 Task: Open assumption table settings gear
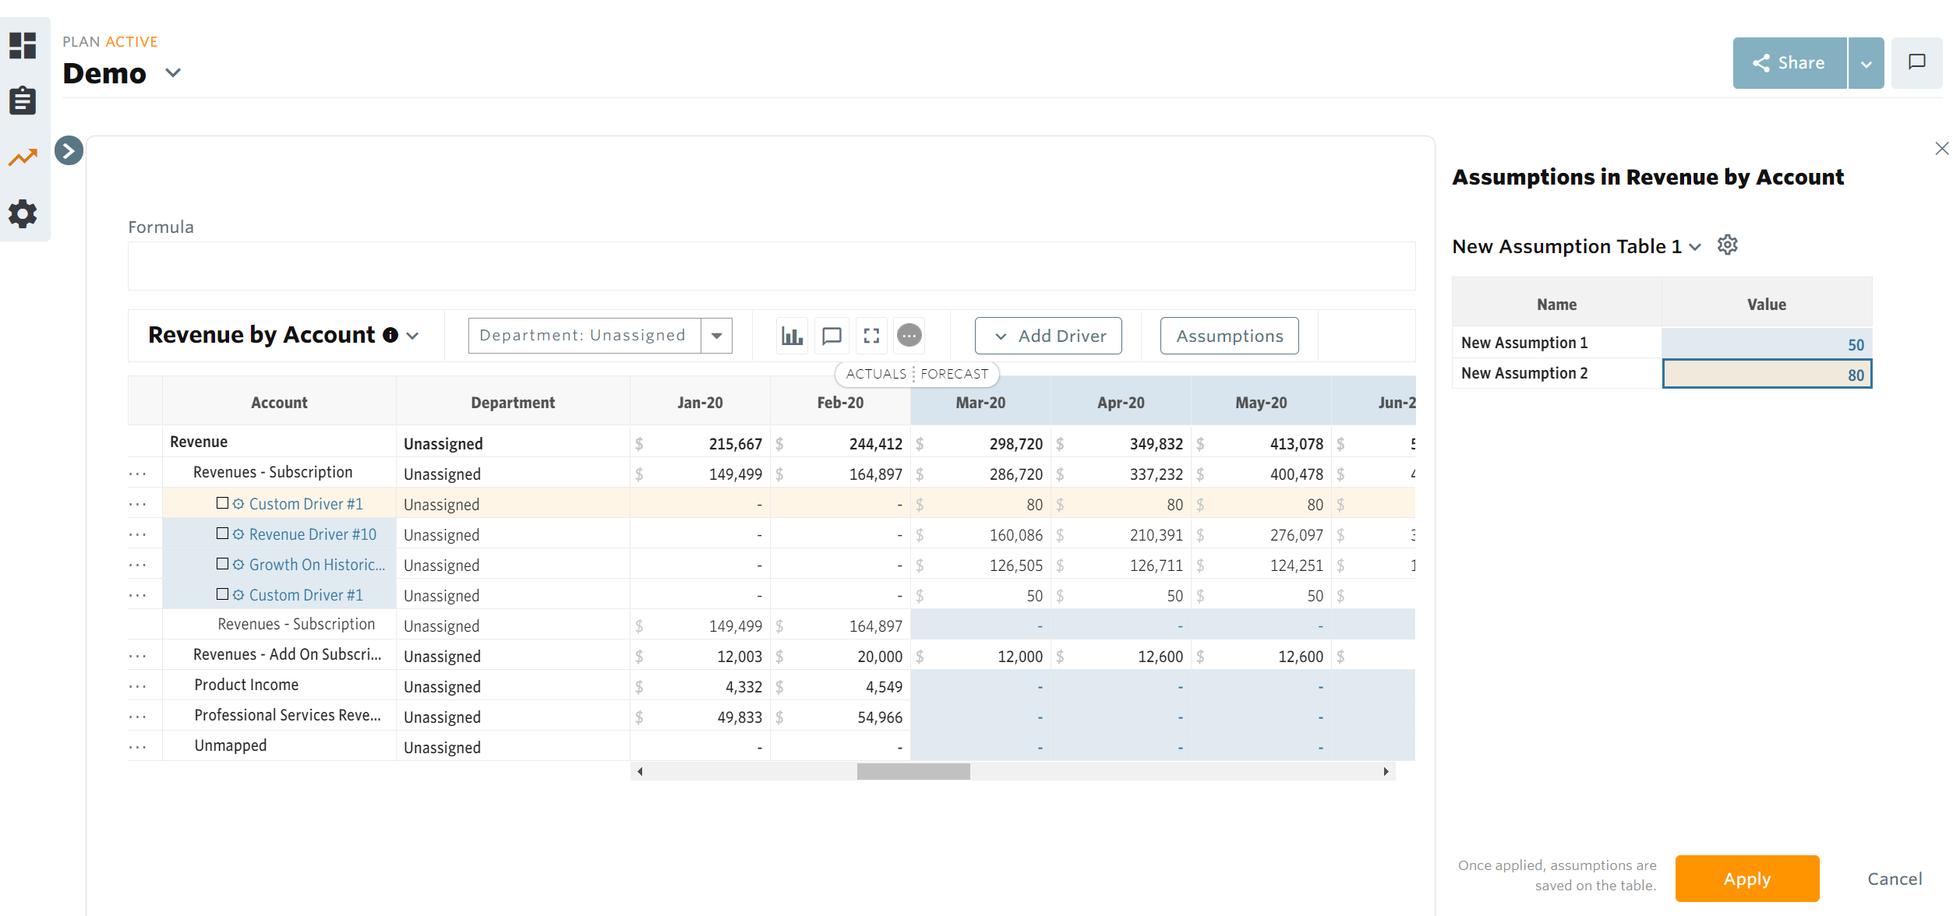(1727, 245)
